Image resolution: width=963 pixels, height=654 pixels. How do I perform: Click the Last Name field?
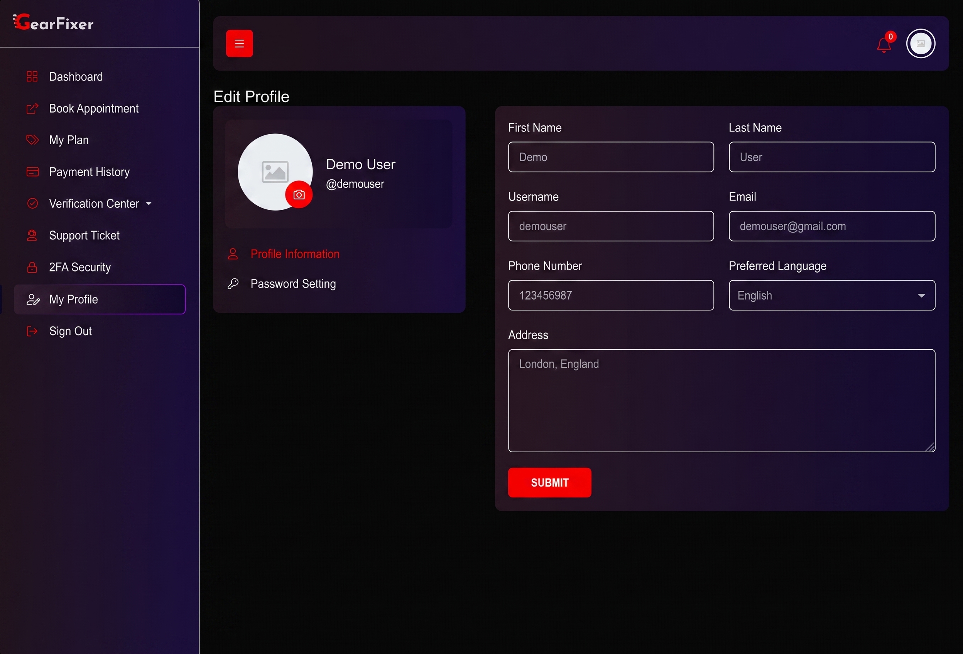click(832, 157)
